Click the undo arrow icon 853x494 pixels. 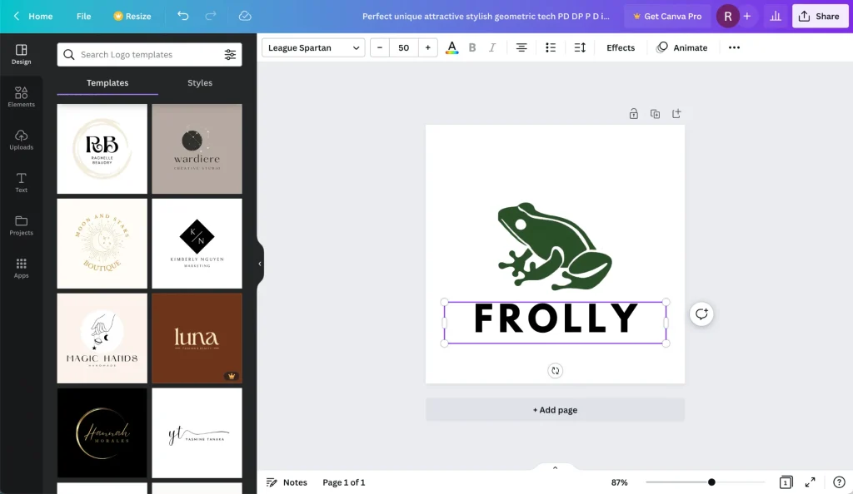[x=183, y=16]
